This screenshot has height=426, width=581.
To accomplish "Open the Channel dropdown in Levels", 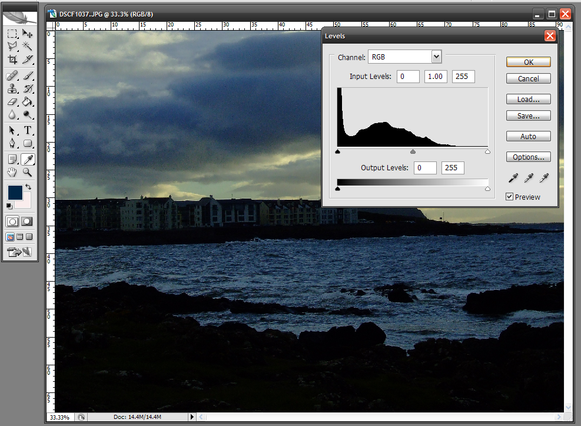I will (436, 56).
